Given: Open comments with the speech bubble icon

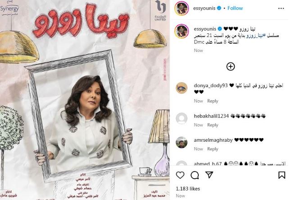Looking at the screenshot, I should [x=195, y=175].
